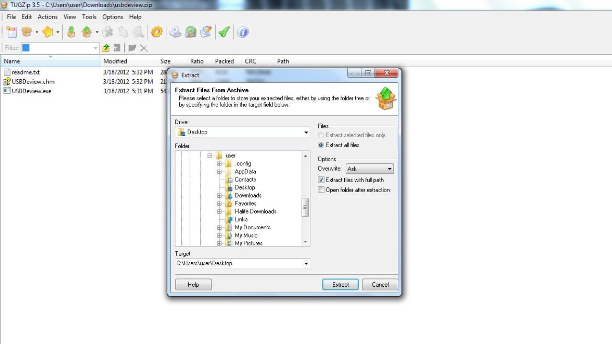The image size is (612, 344).
Task: Collapse the user folder node
Action: (x=210, y=156)
